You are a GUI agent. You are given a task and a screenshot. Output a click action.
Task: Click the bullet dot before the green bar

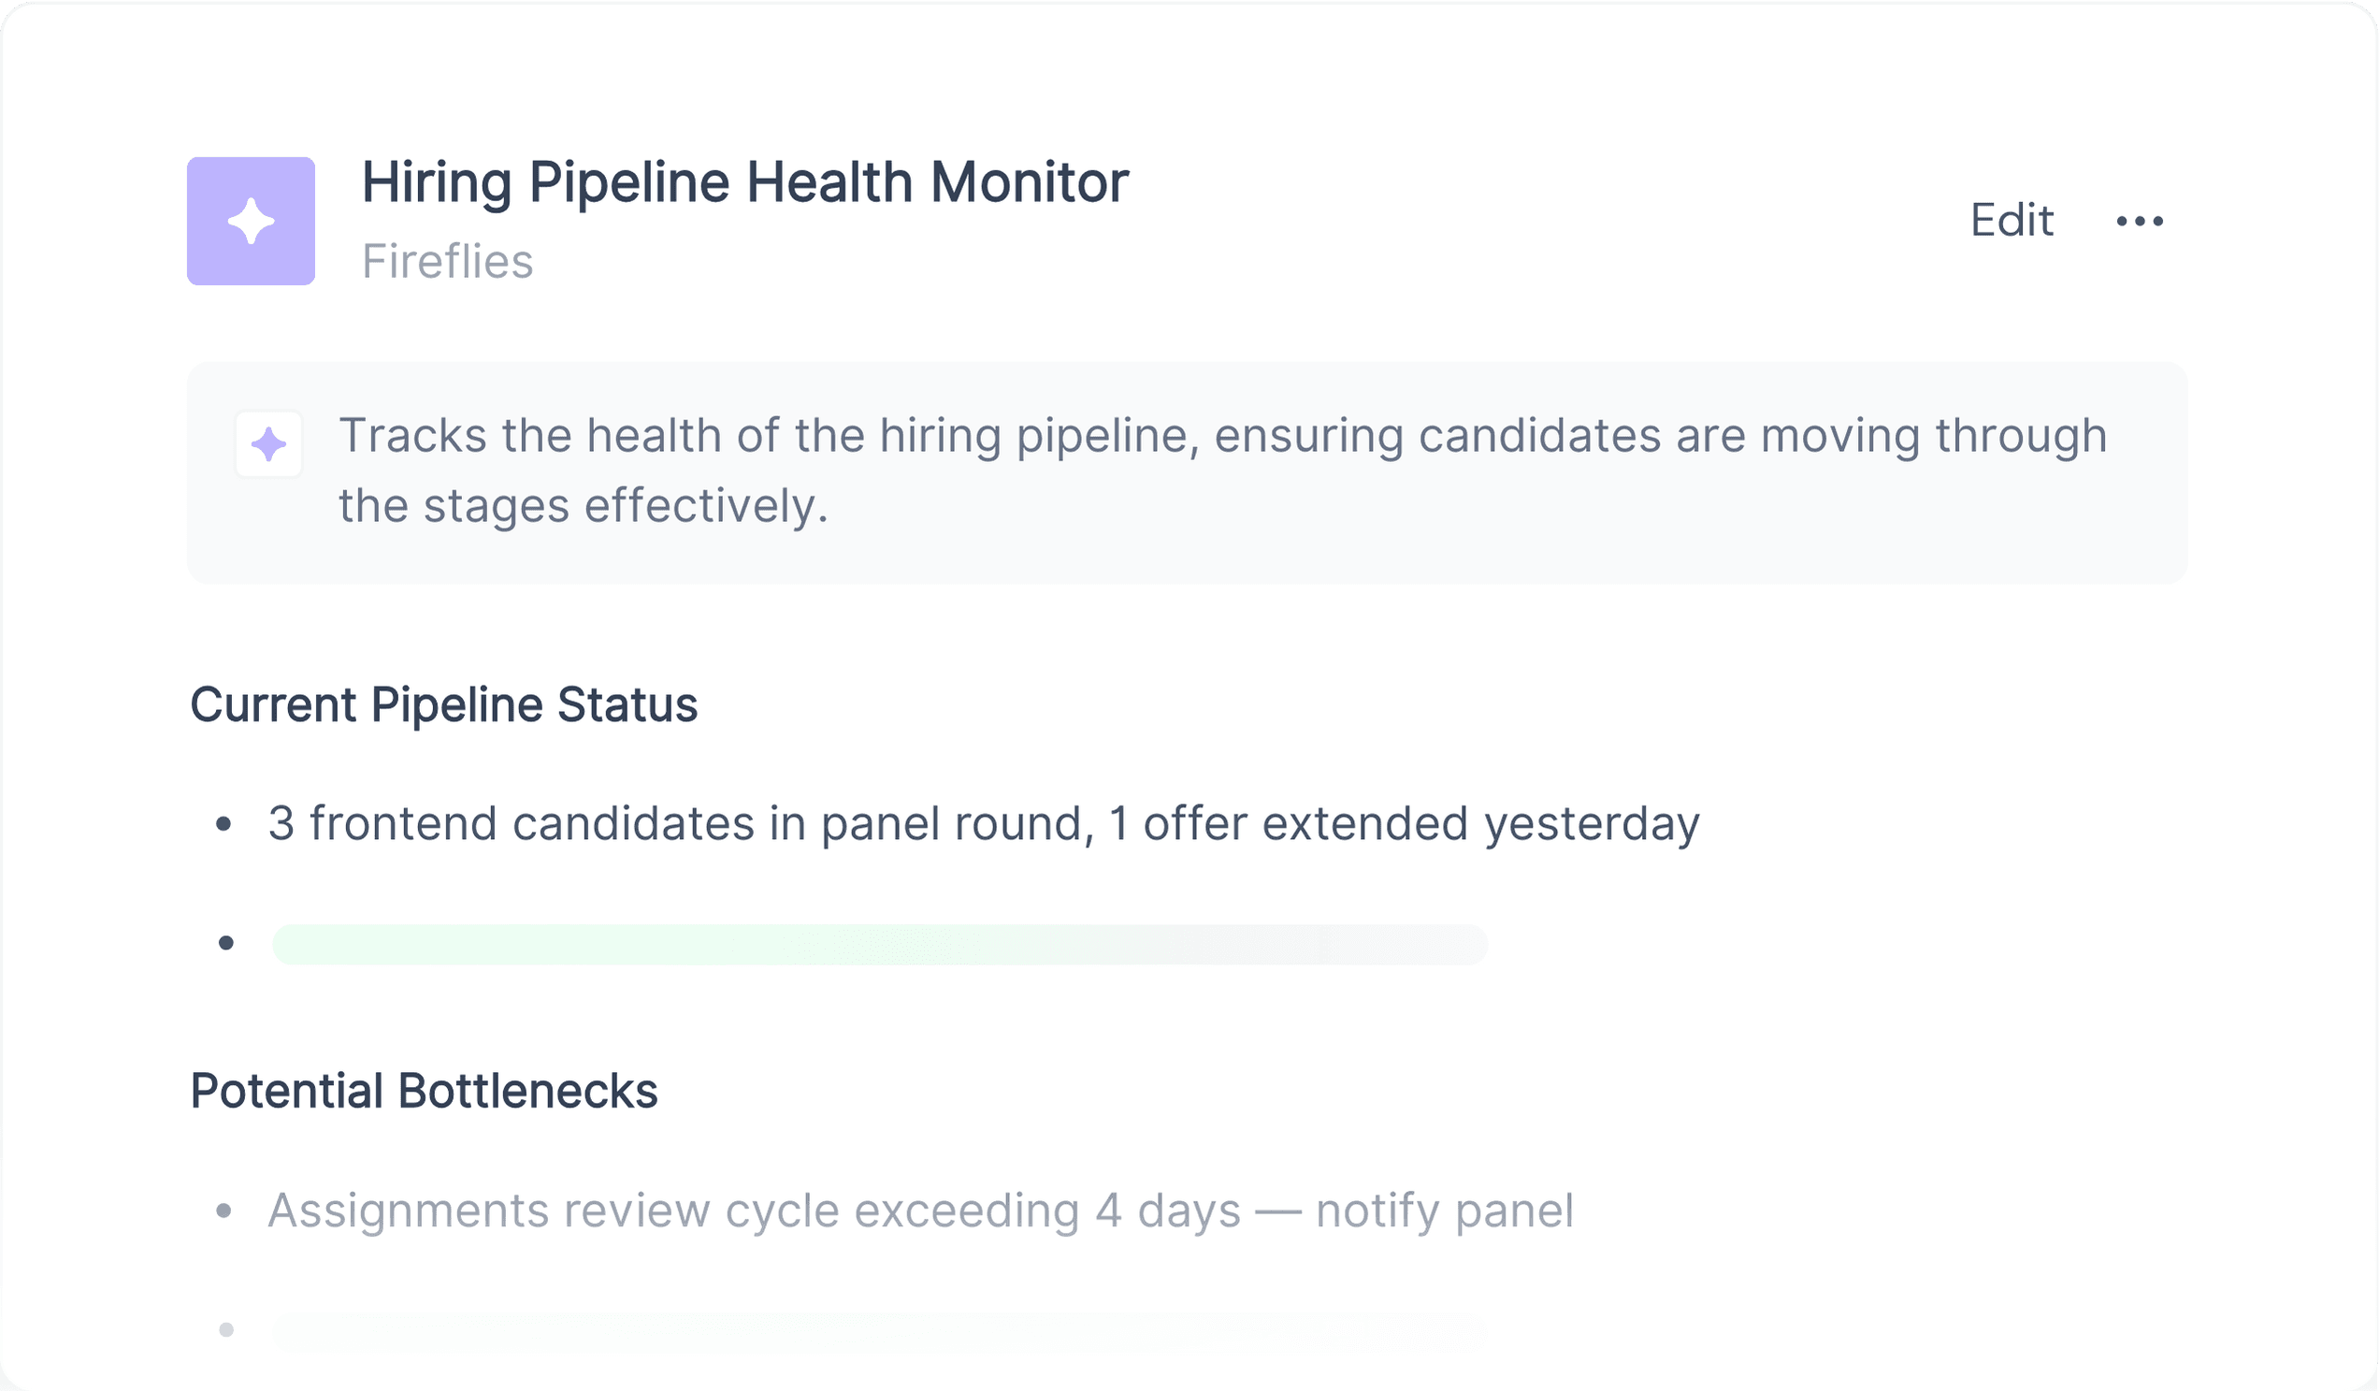(x=225, y=942)
